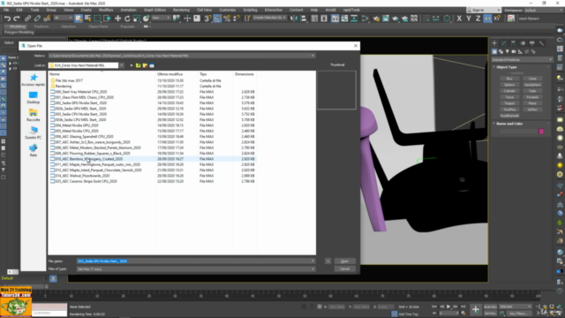Go to Accesso rapido in dialog sidebar
This screenshot has height=318, width=565.
pos(34,79)
